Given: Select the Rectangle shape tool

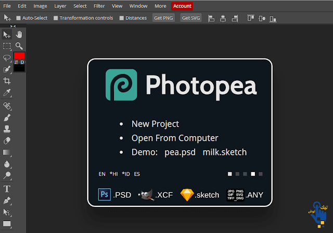Looking at the screenshot, I should pos(7,224).
